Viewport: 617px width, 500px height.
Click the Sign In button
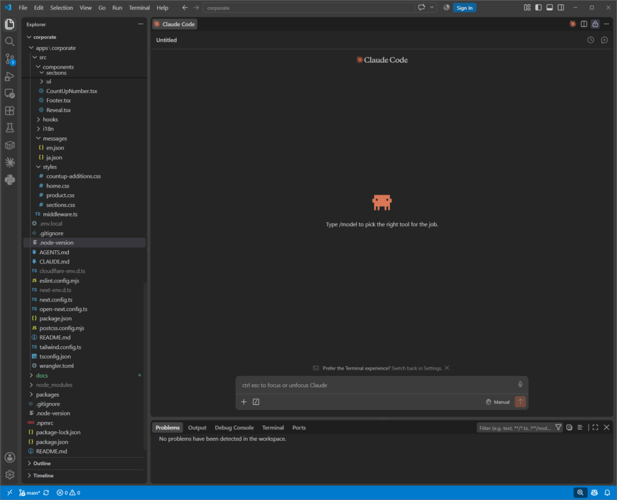click(465, 8)
